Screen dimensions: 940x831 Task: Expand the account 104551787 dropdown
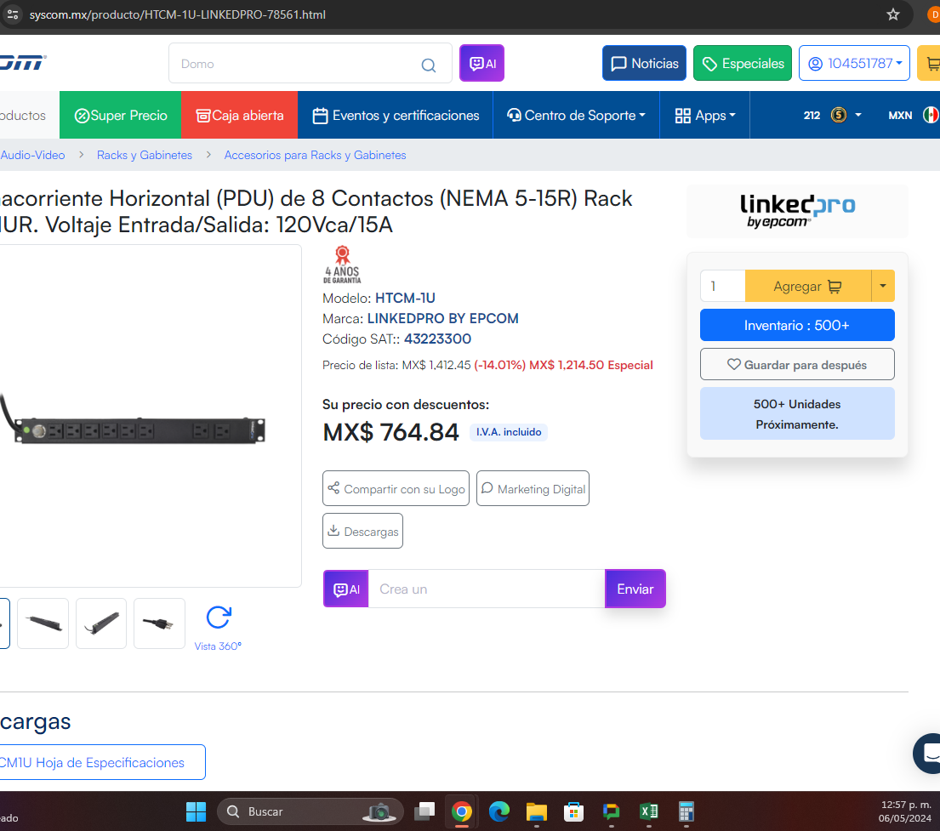tap(854, 63)
